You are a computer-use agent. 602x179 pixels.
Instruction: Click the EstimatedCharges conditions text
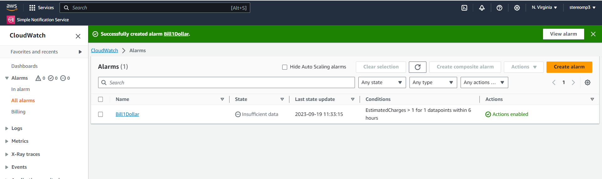pos(418,114)
